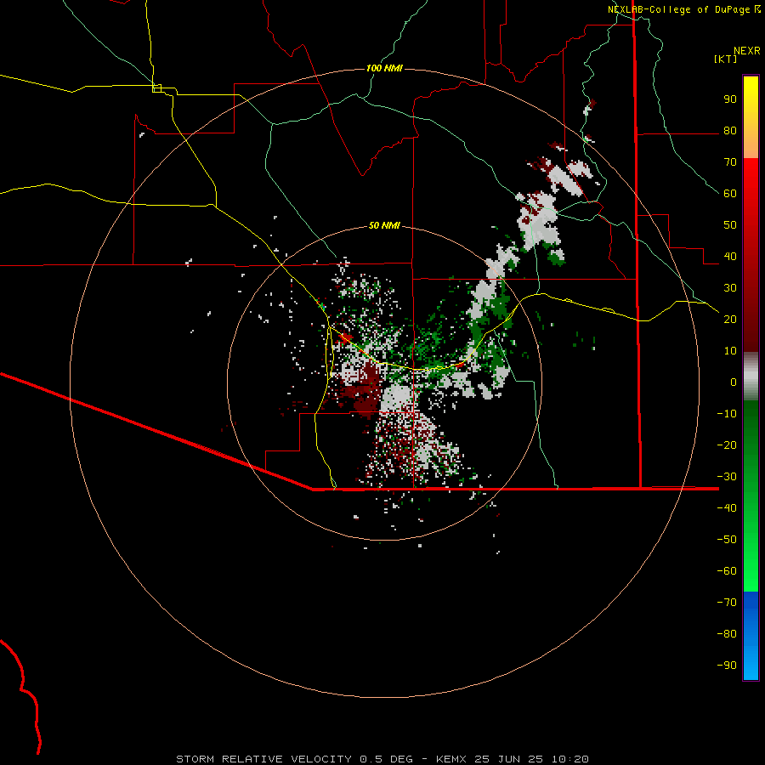Click the -20 value on the velocity scale
The image size is (765, 765).
(x=727, y=445)
